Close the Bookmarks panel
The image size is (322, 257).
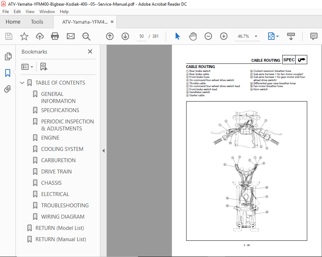pos(90,51)
